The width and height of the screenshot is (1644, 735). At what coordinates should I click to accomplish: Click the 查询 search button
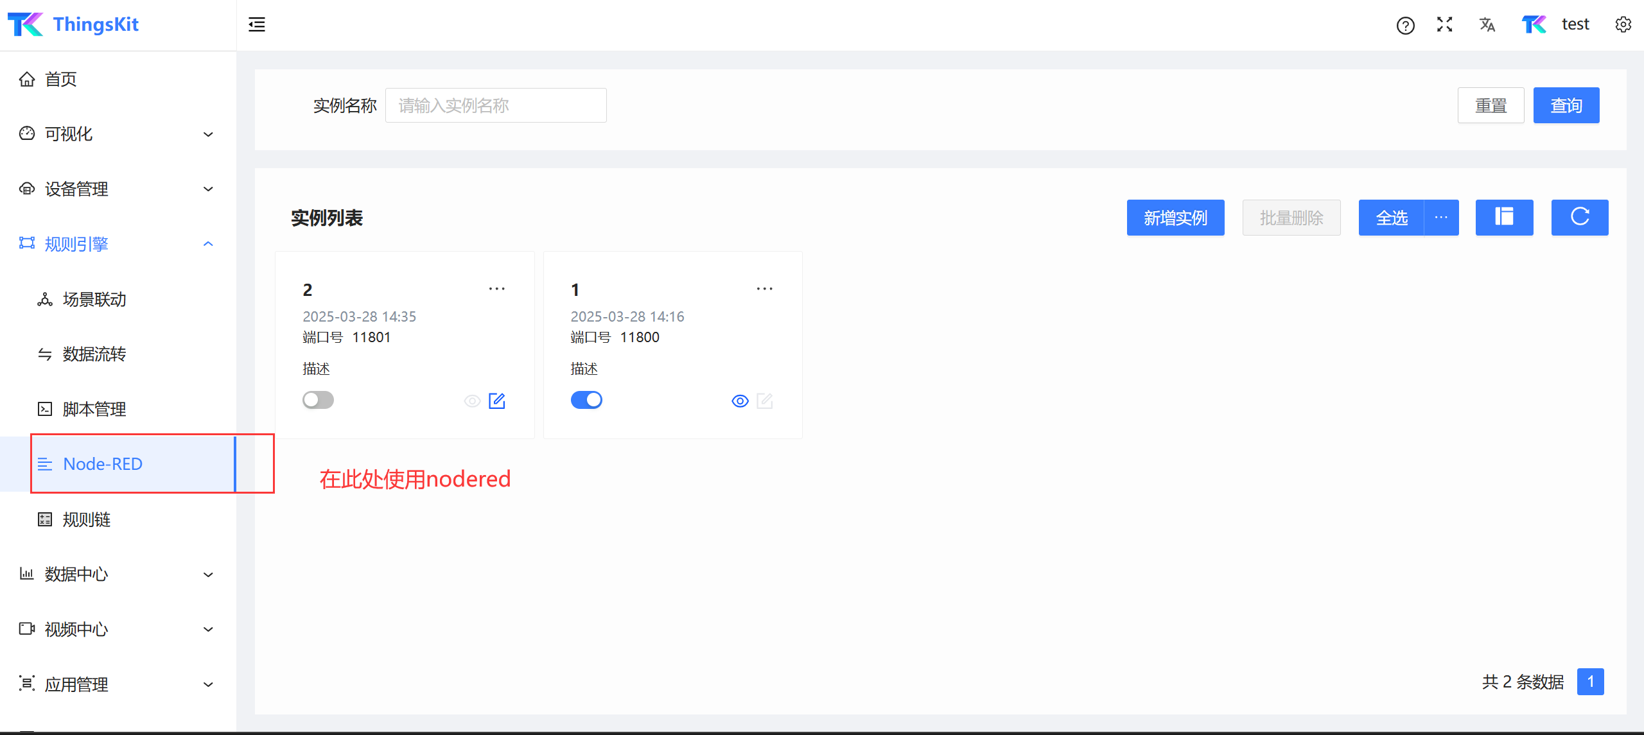[x=1566, y=105]
